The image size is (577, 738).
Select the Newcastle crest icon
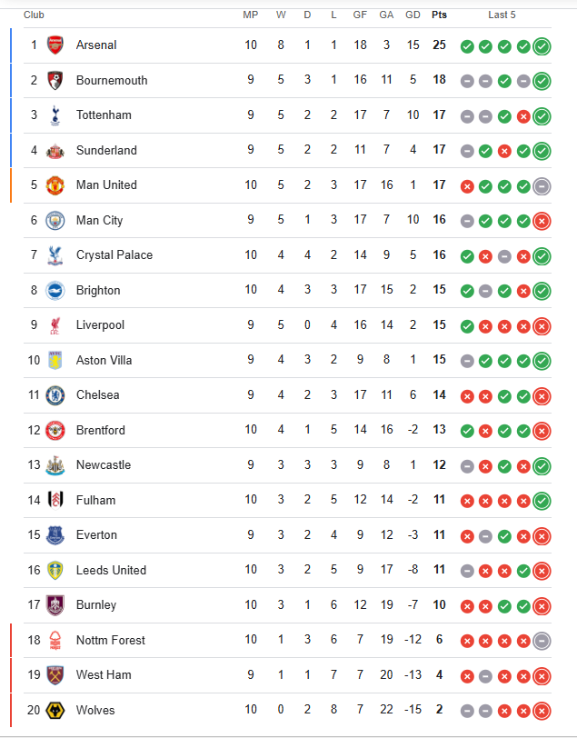coord(55,465)
